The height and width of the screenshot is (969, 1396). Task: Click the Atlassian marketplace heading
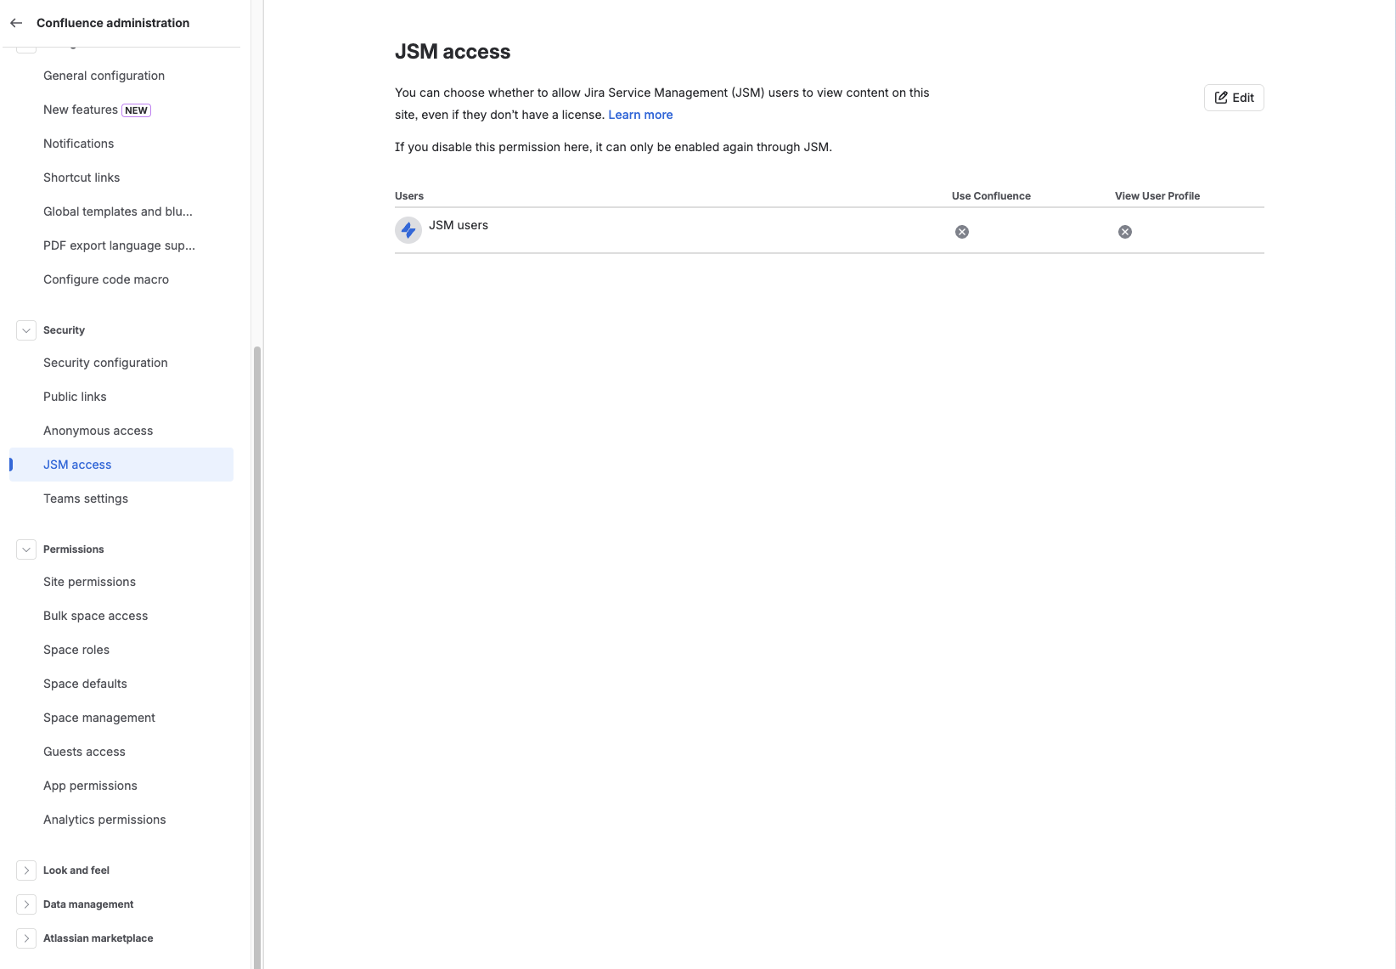pos(99,938)
